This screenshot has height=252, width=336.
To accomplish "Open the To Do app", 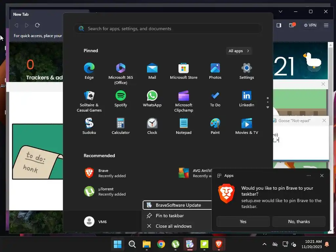I will (x=215, y=99).
